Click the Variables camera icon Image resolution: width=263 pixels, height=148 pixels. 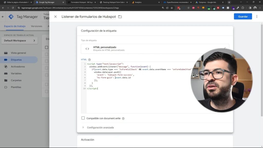(x=6, y=73)
